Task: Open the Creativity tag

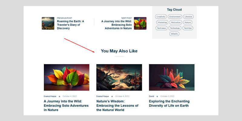Action: tap(161, 17)
